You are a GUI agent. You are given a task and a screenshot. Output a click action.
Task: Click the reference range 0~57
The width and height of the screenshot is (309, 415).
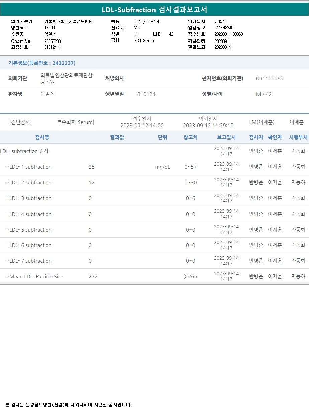click(x=190, y=167)
